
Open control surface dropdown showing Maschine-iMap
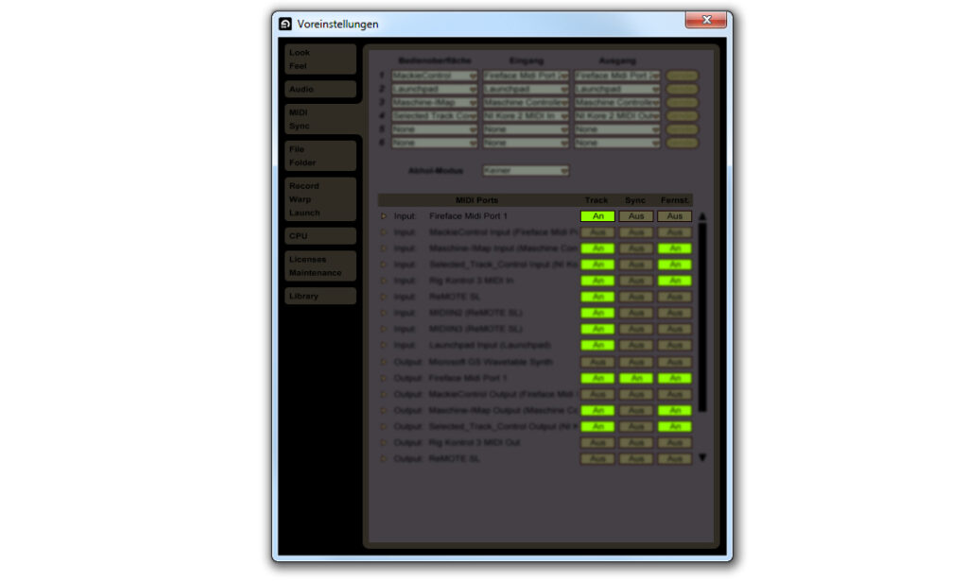435,102
